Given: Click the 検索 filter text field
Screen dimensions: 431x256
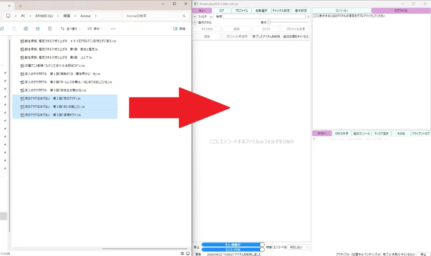Looking at the screenshot, I should pyautogui.click(x=264, y=16).
